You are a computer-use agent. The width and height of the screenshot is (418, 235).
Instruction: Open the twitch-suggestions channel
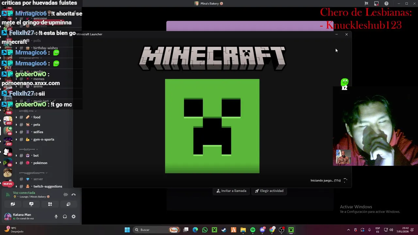[48, 186]
